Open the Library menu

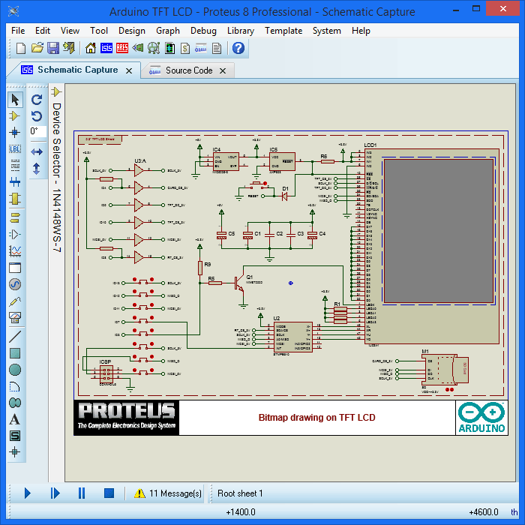(x=240, y=31)
